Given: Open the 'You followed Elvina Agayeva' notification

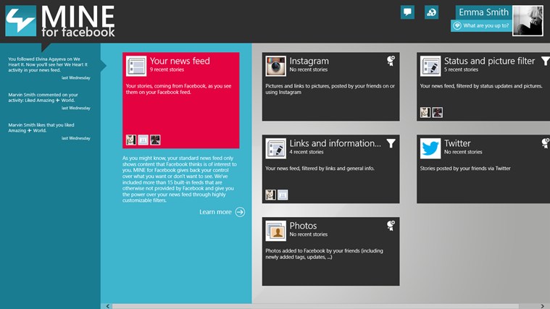Looking at the screenshot, I should point(49,67).
